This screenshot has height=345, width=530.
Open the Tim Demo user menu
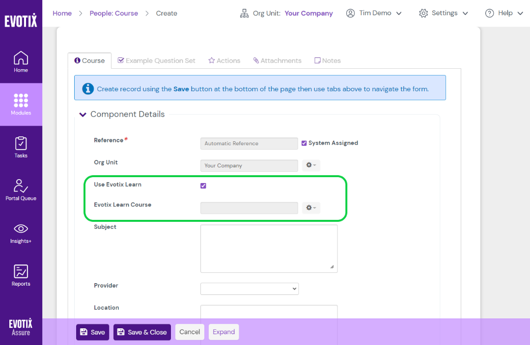374,13
